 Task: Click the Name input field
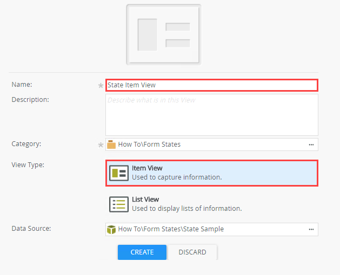click(x=212, y=85)
